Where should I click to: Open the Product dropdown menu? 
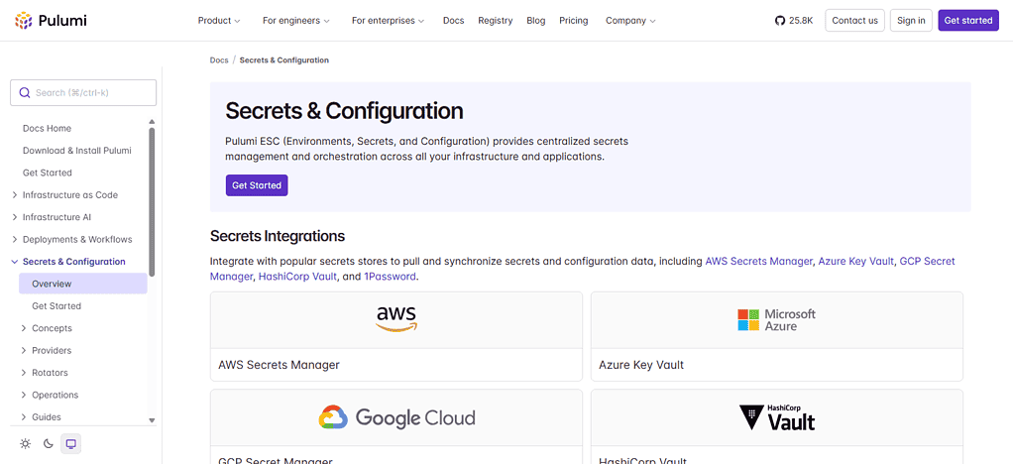tap(219, 21)
